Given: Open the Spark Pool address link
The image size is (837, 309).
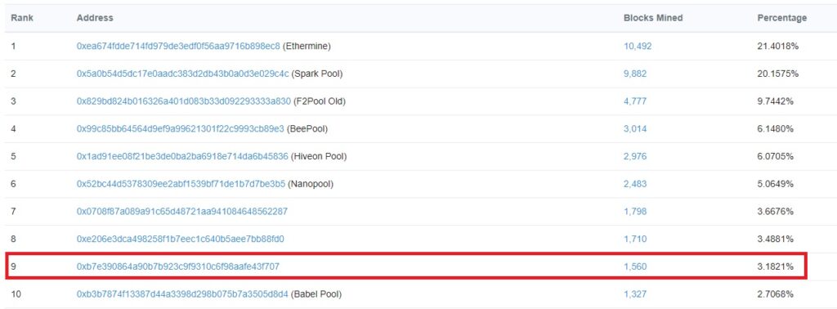Looking at the screenshot, I should [183, 74].
